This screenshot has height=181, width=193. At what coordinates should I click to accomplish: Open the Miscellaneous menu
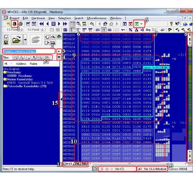[96, 18]
